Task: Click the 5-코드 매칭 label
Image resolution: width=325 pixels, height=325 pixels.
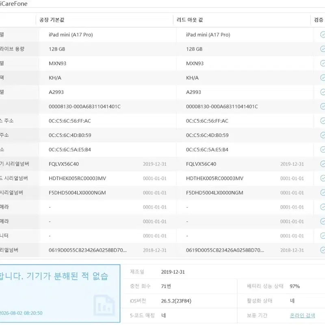Action: 142,316
